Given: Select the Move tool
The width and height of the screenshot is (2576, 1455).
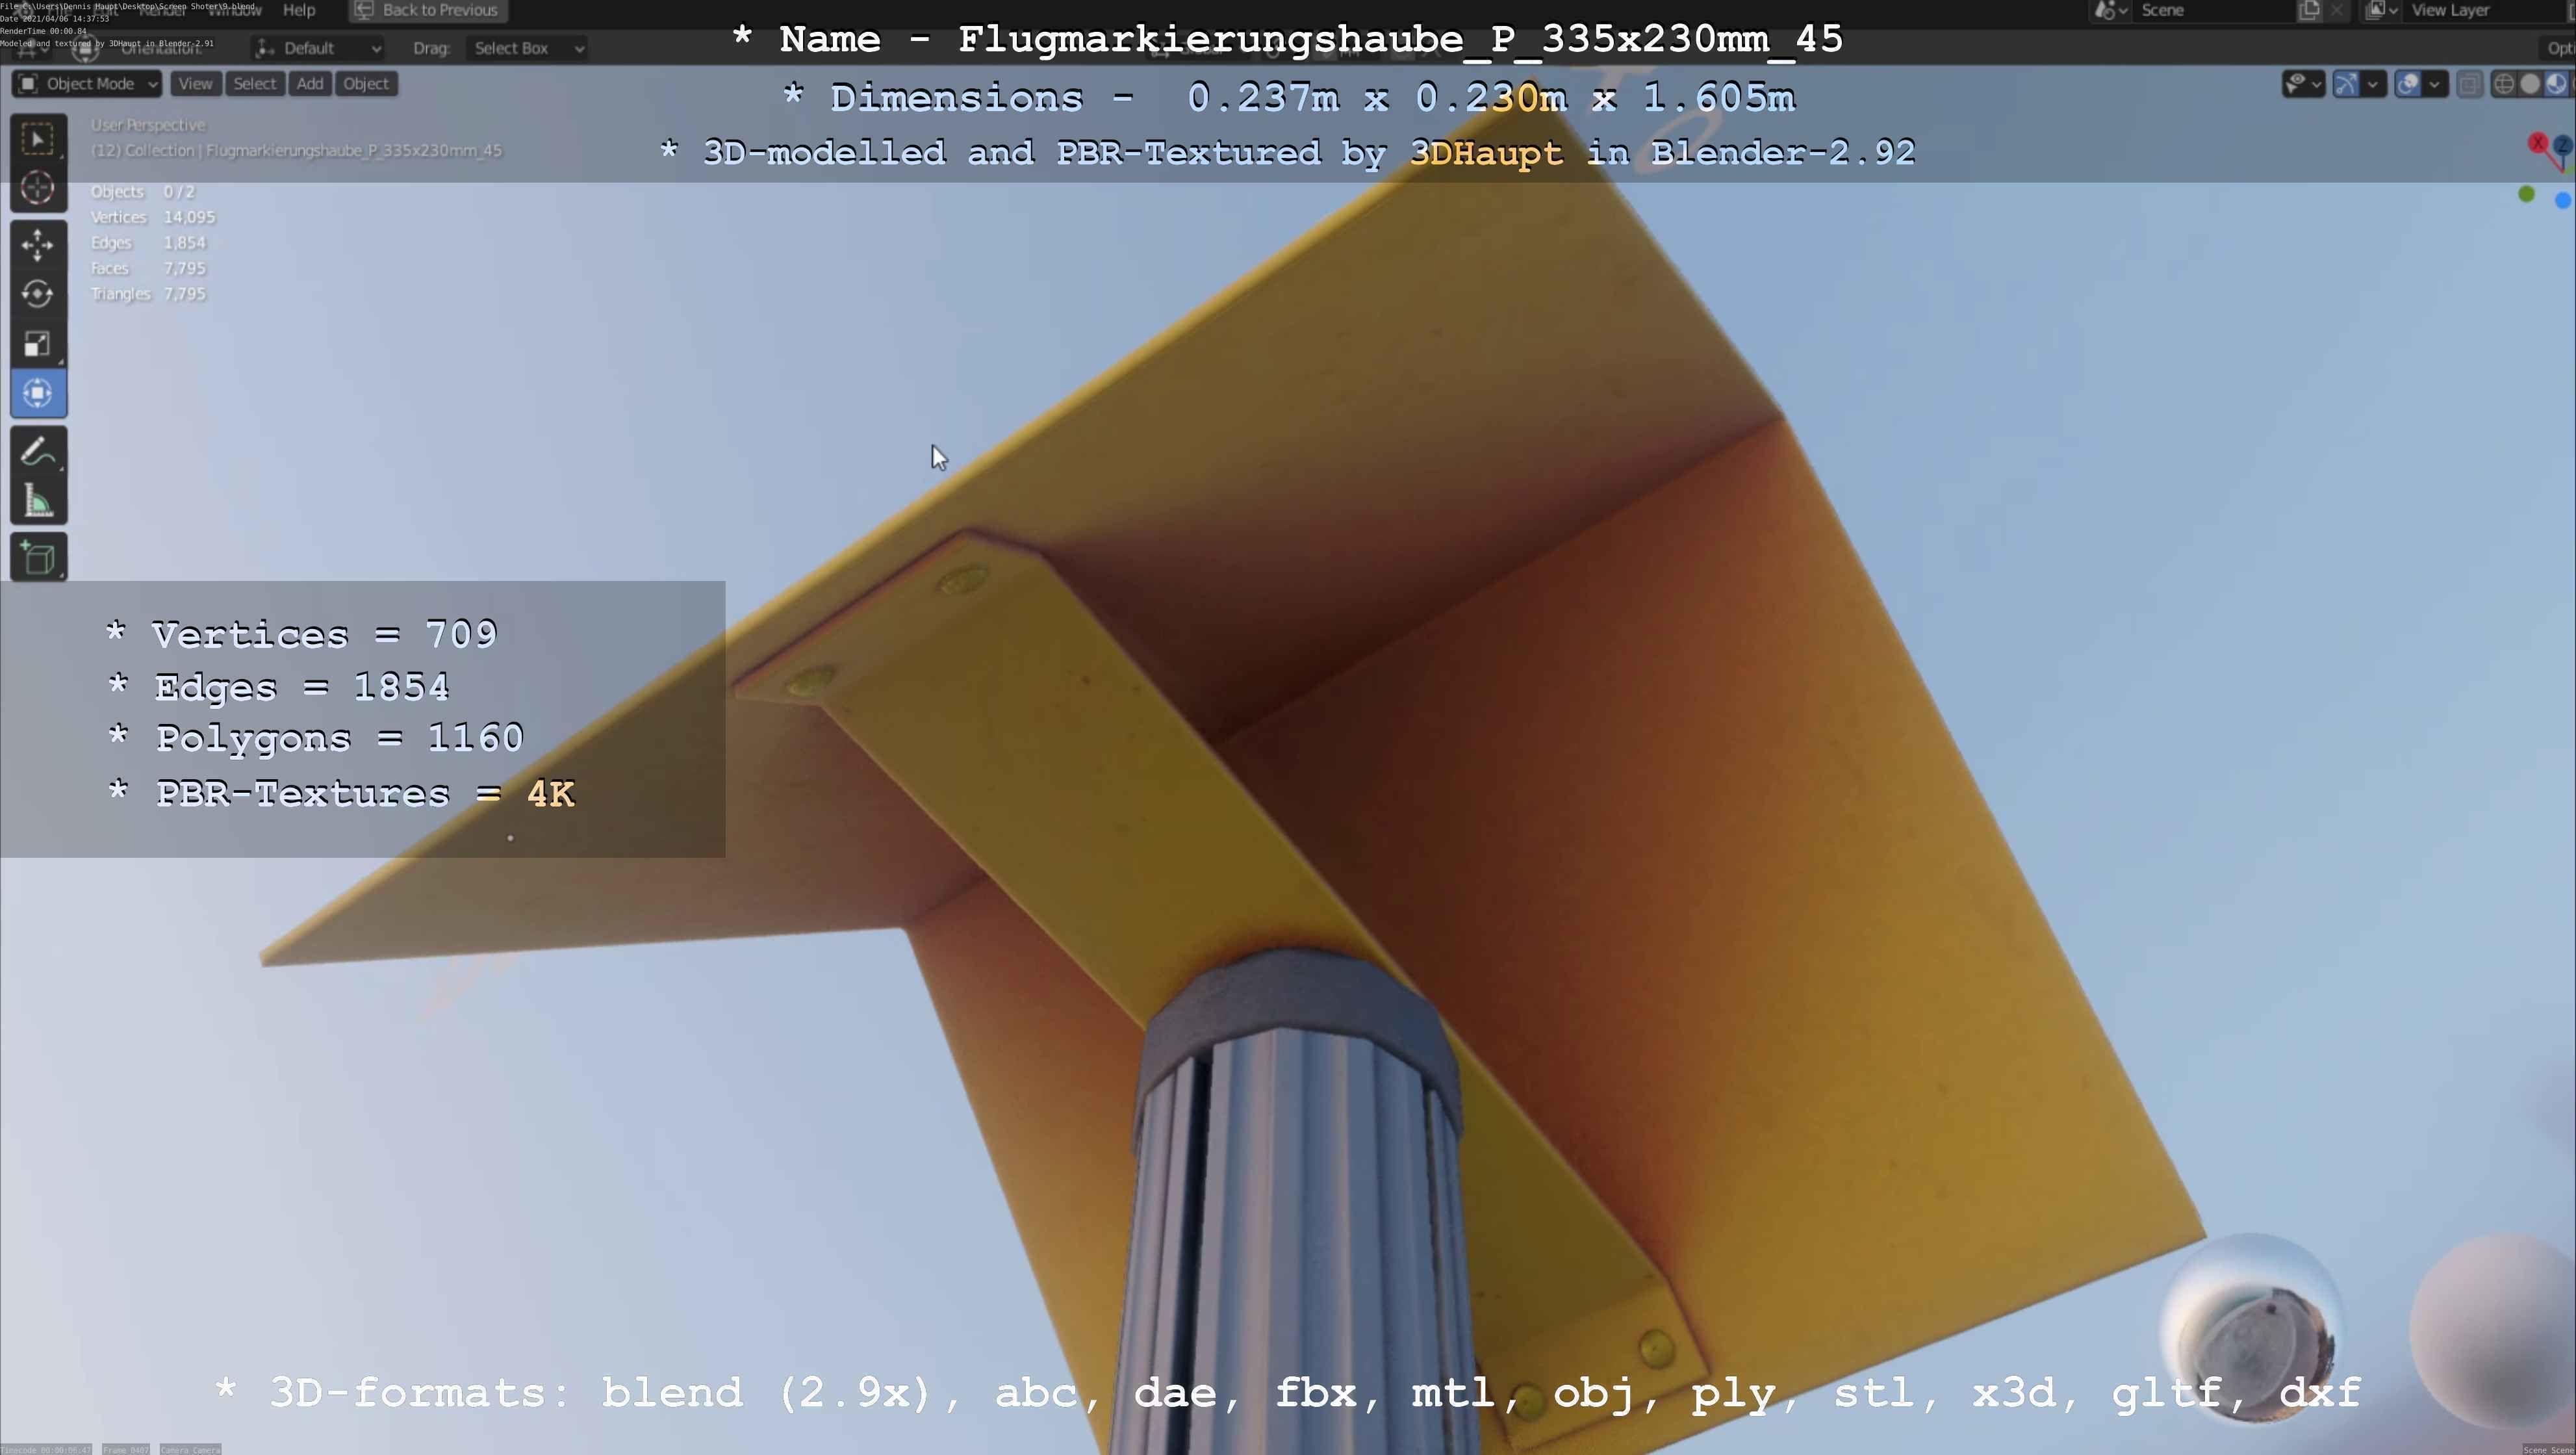Looking at the screenshot, I should click(x=38, y=245).
